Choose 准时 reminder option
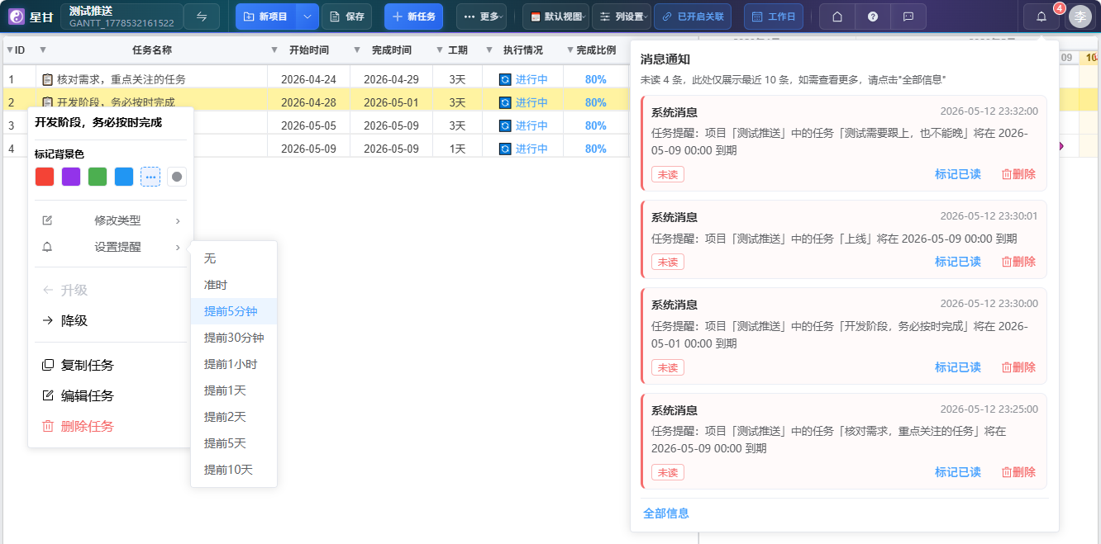1101x544 pixels. [x=234, y=285]
